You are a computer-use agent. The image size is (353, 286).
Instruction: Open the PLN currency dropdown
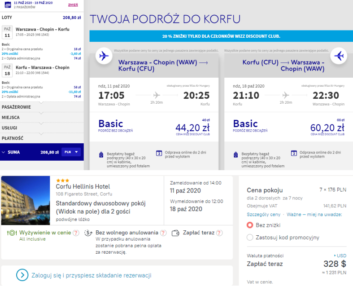coord(71,152)
